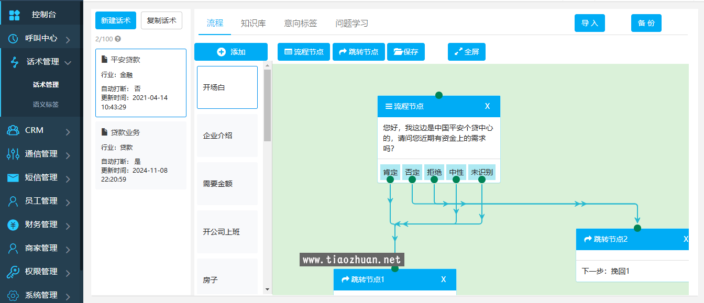Viewport: 704px width, 303px height.
Task: Click the 新建话术 button
Action: click(x=115, y=20)
